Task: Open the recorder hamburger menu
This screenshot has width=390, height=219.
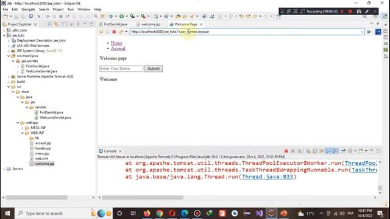Action: 282,12
